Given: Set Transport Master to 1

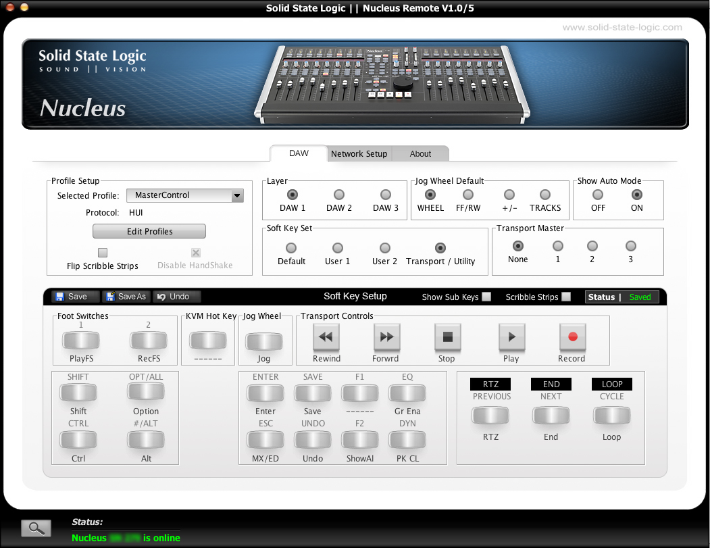Looking at the screenshot, I should tap(558, 246).
